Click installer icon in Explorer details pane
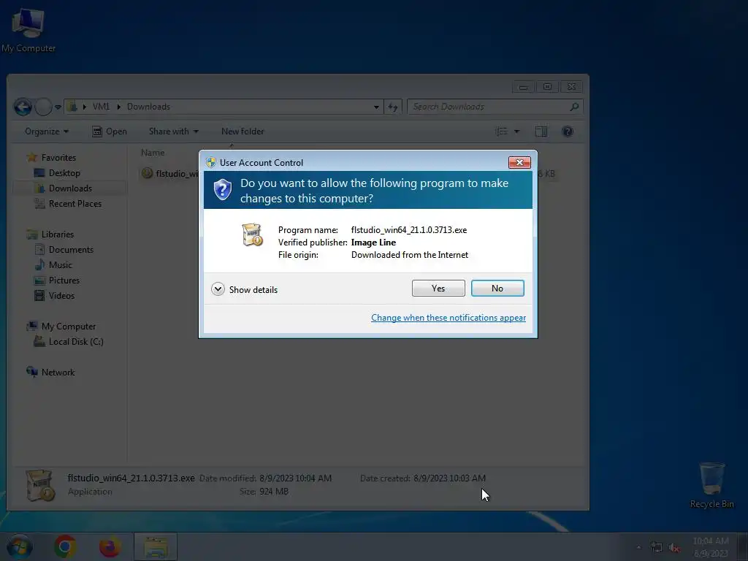Image resolution: width=748 pixels, height=561 pixels. coord(41,486)
